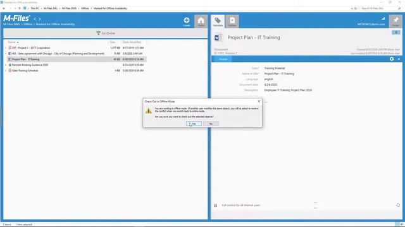The height and width of the screenshot is (227, 405).
Task: Click the address bar refresh icon
Action: click(356, 8)
